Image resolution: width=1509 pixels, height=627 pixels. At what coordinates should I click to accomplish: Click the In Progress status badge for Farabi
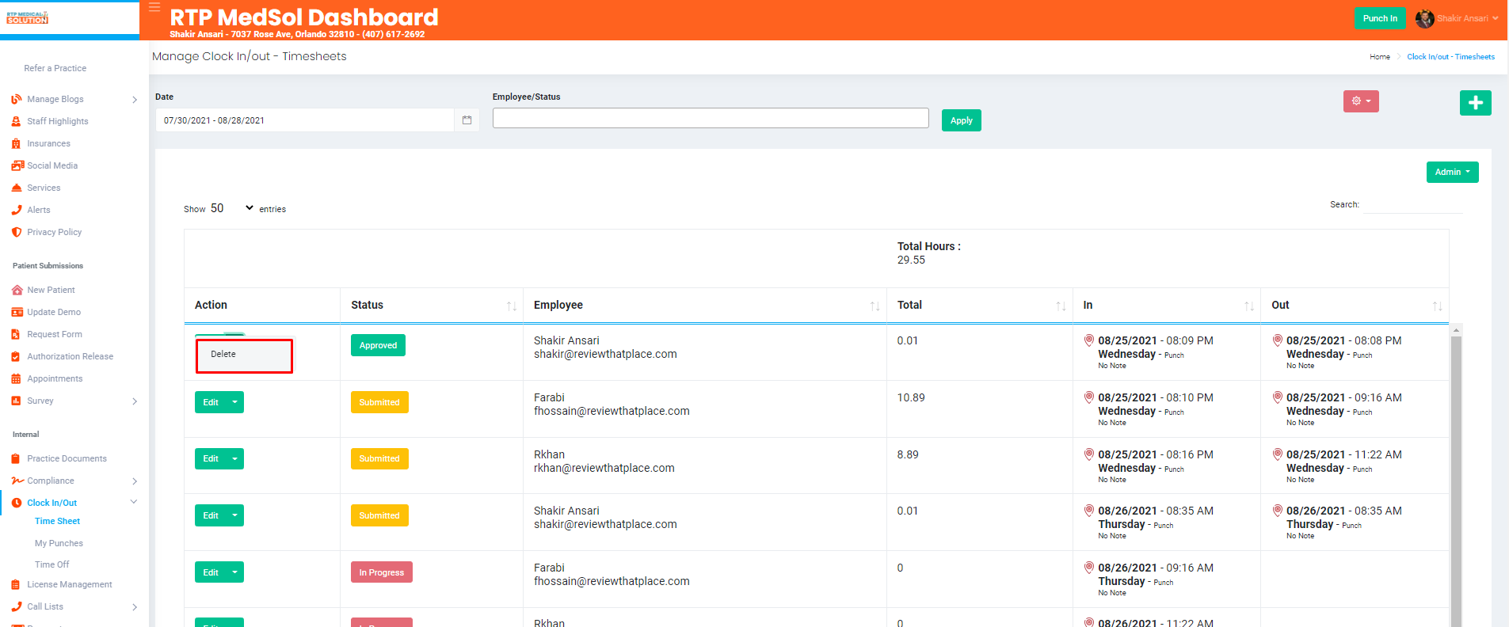[x=381, y=572]
